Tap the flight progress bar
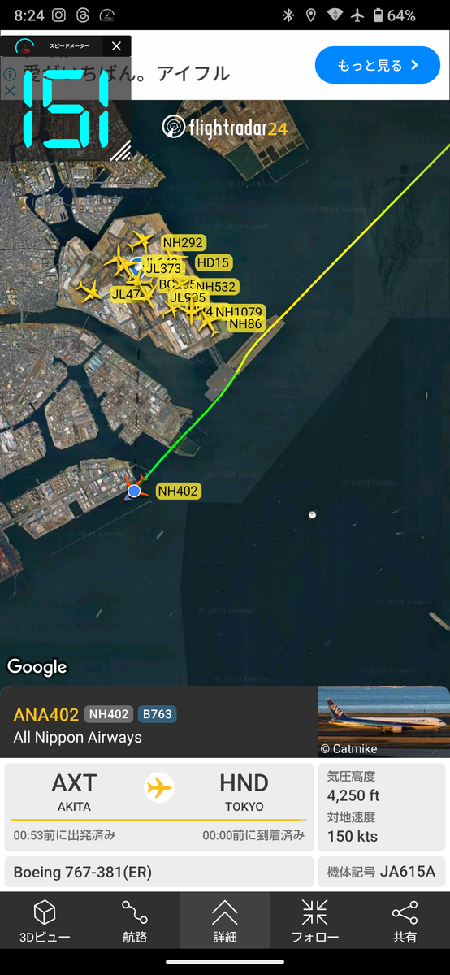 tap(159, 820)
